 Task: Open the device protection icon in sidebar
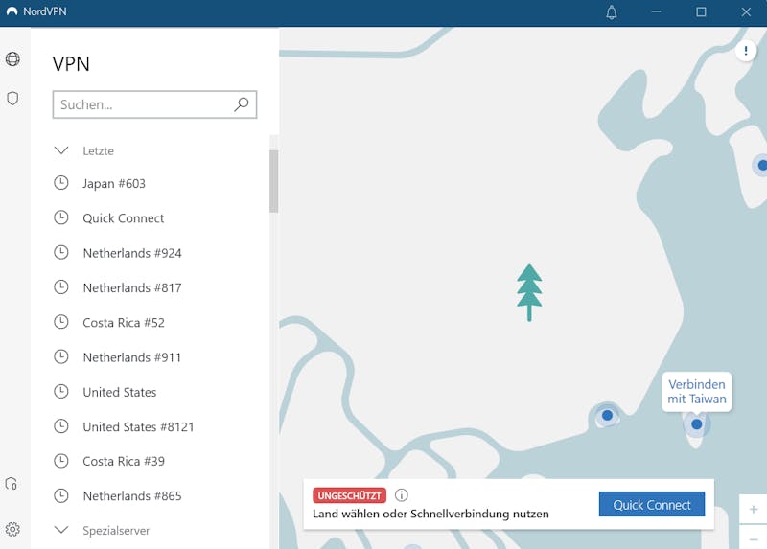click(12, 484)
